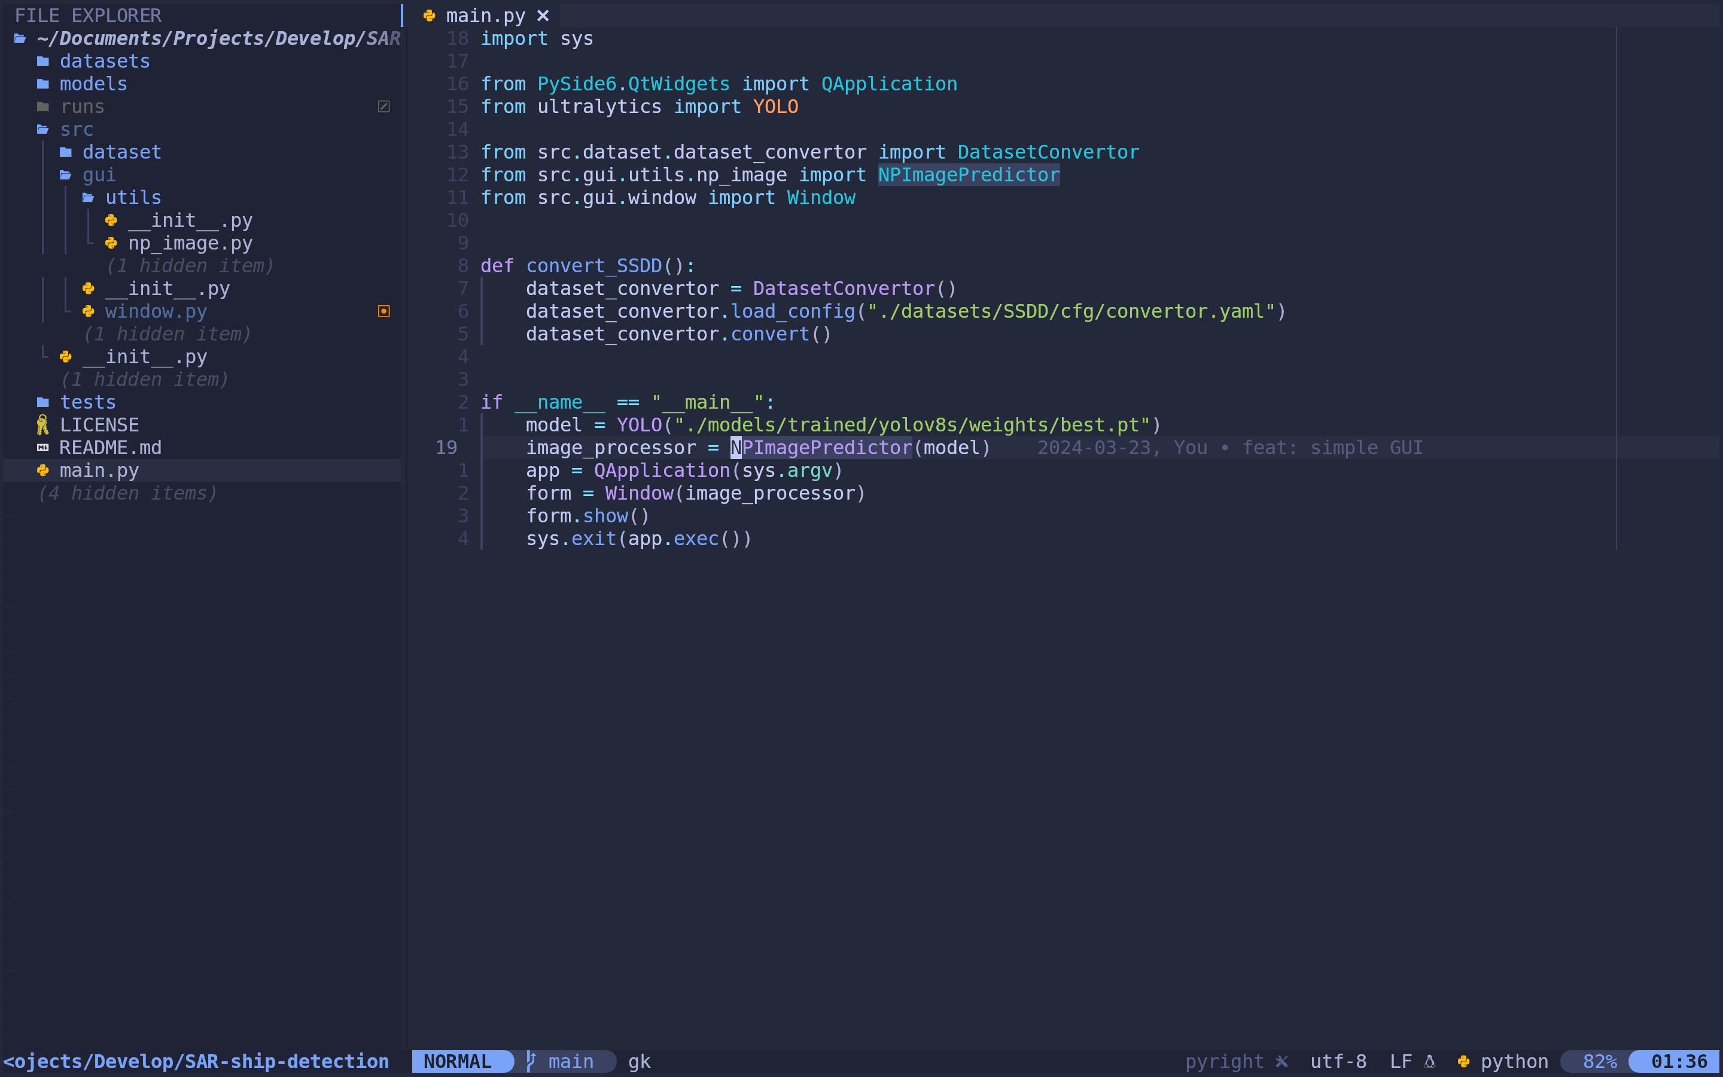Click the icon next to pyright
The image size is (1723, 1077).
click(x=1281, y=1061)
